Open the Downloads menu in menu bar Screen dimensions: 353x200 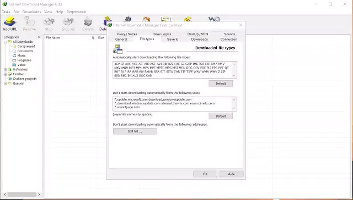click(x=31, y=12)
